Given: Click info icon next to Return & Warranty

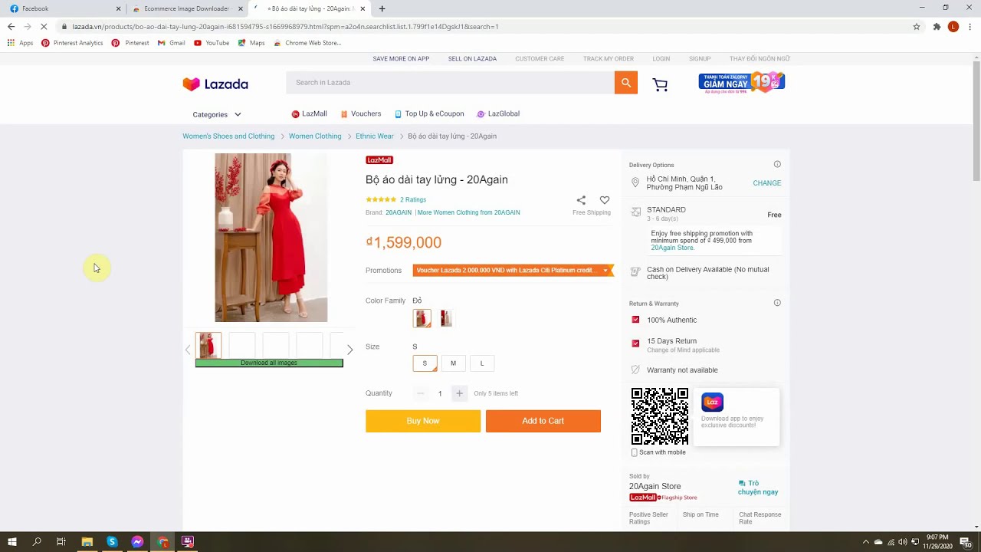Looking at the screenshot, I should click(777, 303).
